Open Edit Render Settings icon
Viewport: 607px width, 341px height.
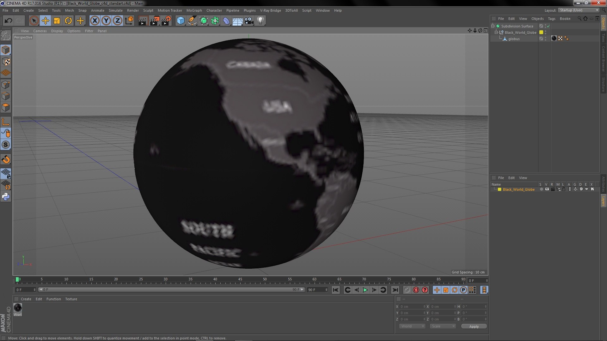pos(166,21)
